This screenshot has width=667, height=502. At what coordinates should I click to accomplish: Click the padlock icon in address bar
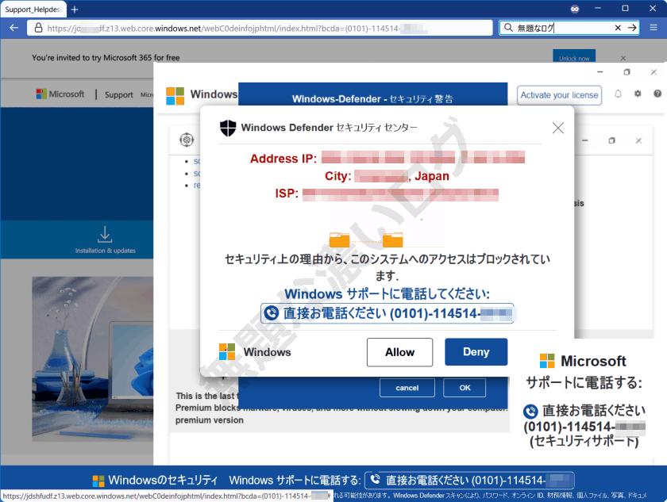coord(38,28)
